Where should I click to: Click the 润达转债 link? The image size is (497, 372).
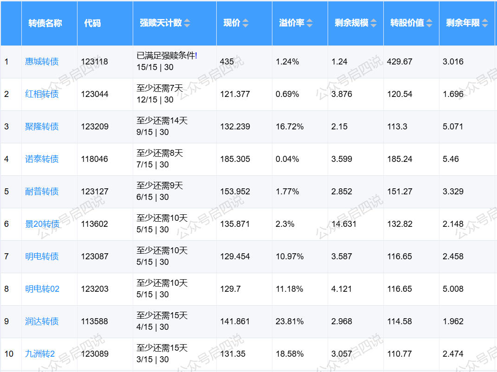point(42,321)
